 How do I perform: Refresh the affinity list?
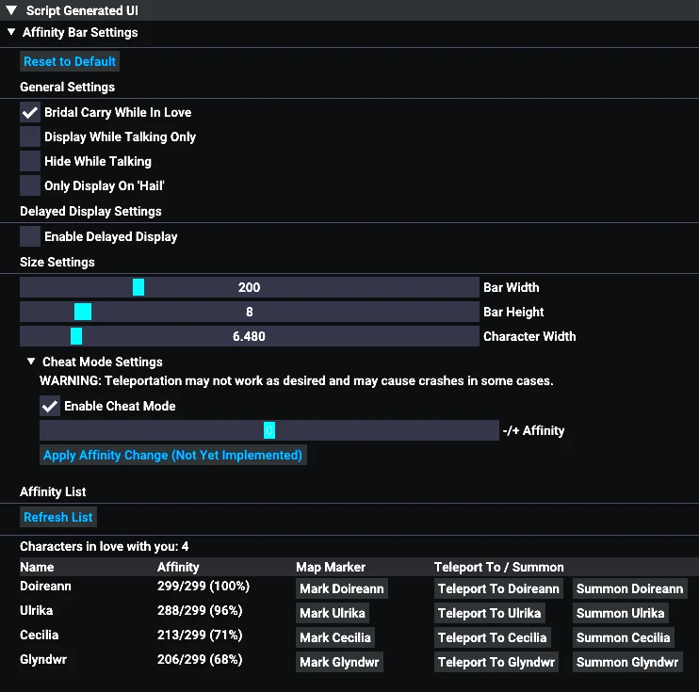click(58, 517)
